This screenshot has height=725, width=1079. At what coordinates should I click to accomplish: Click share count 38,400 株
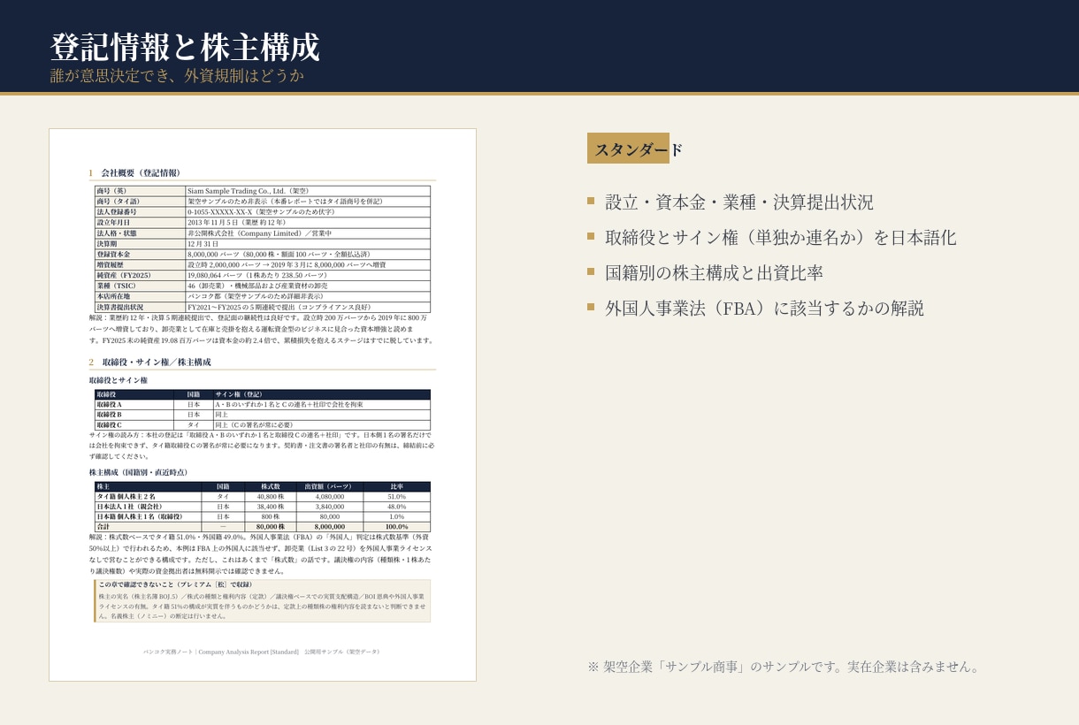tap(271, 507)
